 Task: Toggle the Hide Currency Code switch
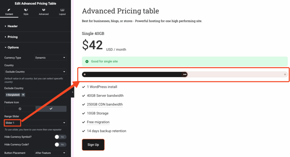[60, 145]
